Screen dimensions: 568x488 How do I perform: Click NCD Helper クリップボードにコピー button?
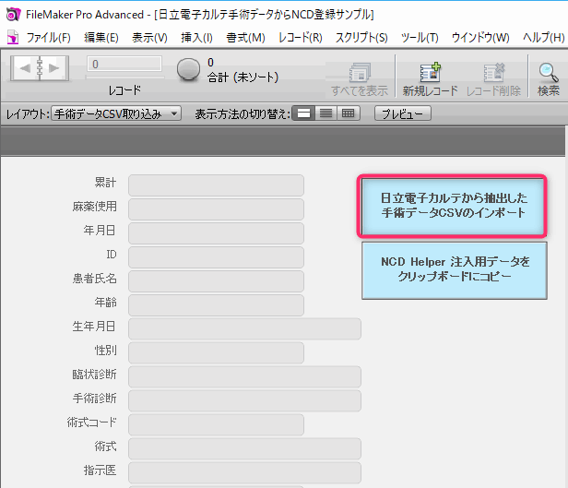[455, 270]
